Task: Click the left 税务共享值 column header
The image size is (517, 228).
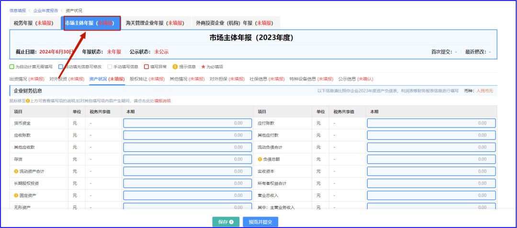Action: (100, 112)
